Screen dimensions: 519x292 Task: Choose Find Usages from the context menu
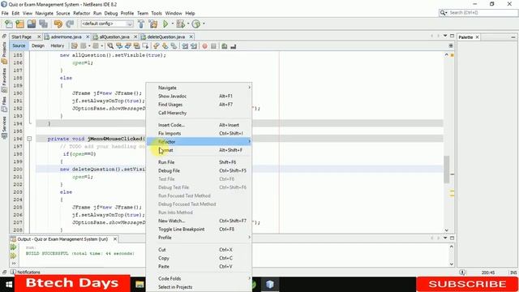(199, 105)
